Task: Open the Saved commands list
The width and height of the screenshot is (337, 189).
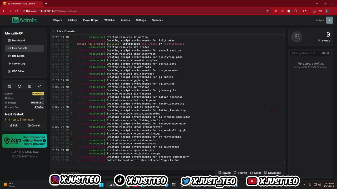Action: (225, 173)
